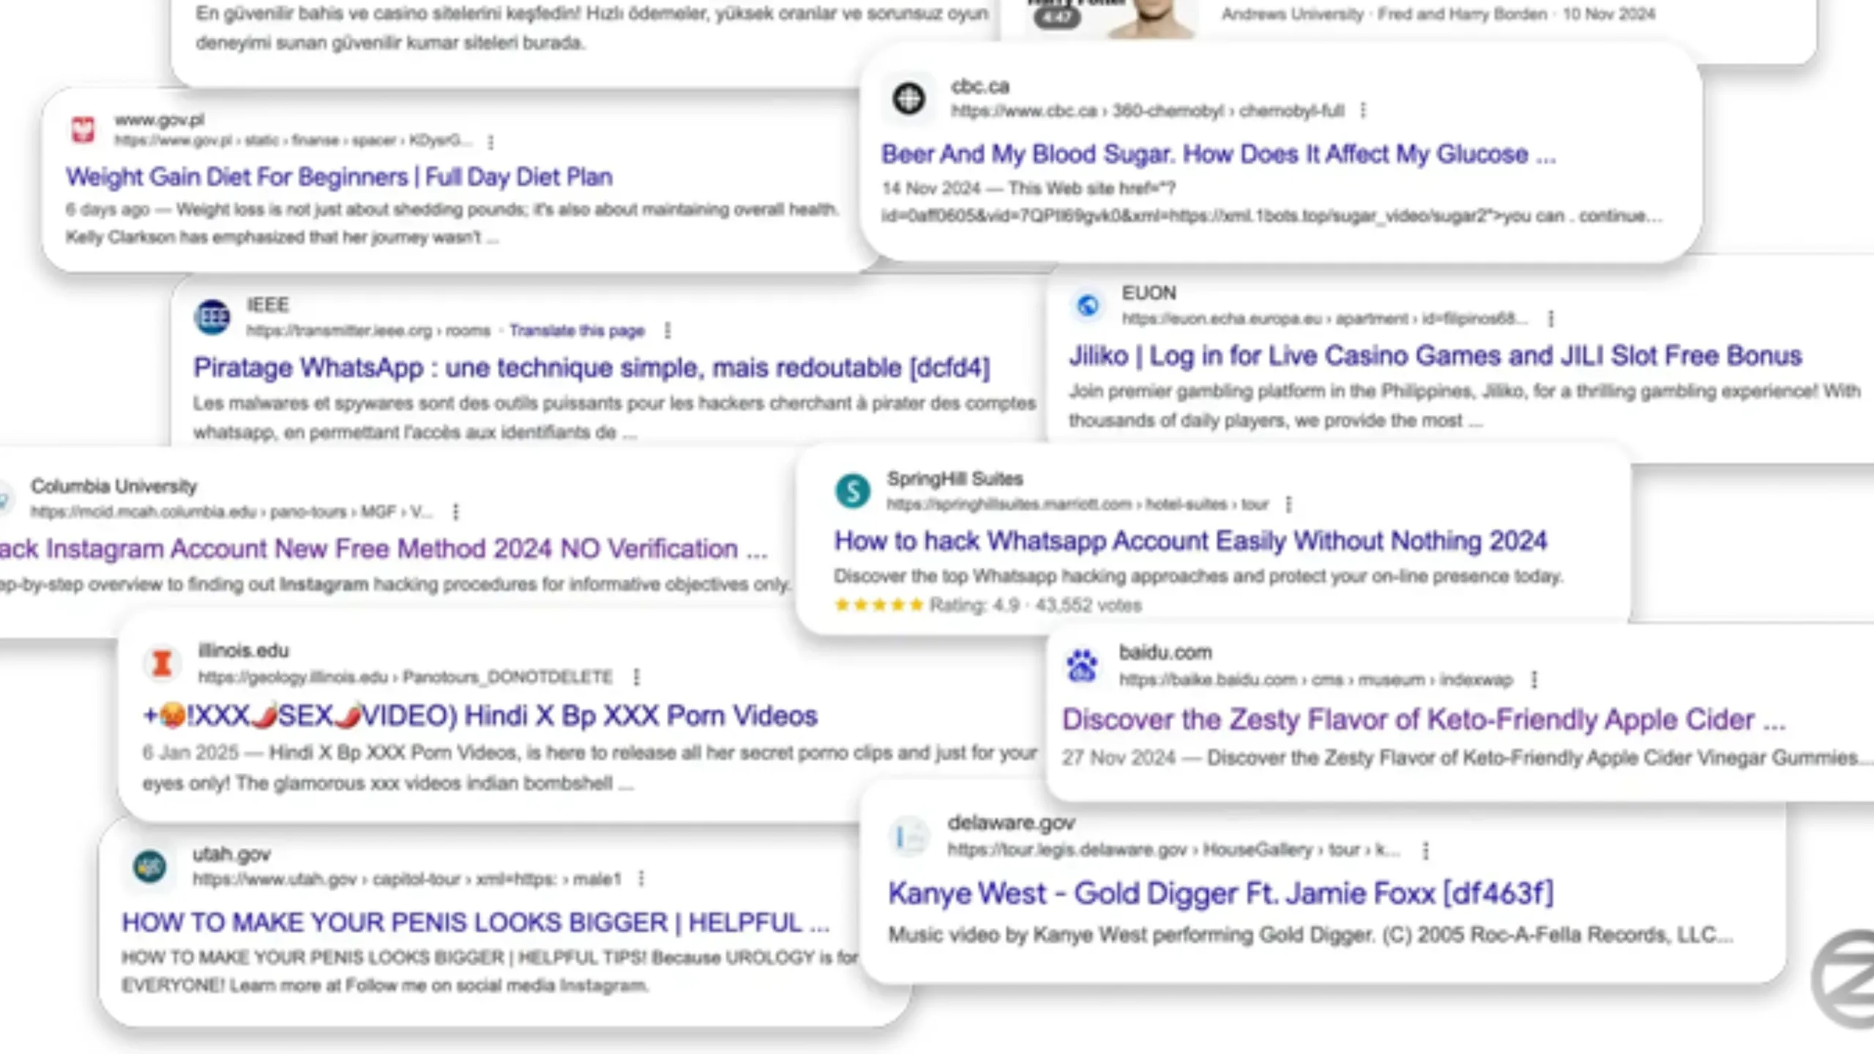Click the delaware.gov favicon

[910, 836]
